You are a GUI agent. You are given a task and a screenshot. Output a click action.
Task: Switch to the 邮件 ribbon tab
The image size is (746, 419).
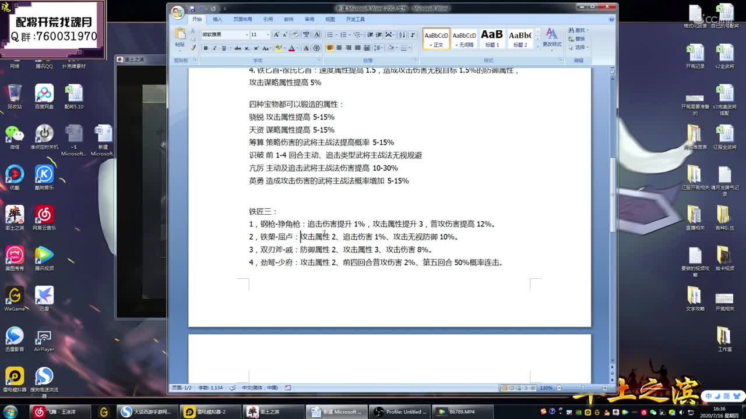click(x=288, y=19)
